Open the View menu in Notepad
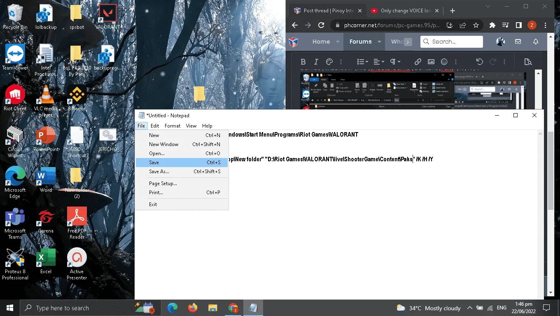The image size is (560, 316). (x=191, y=126)
